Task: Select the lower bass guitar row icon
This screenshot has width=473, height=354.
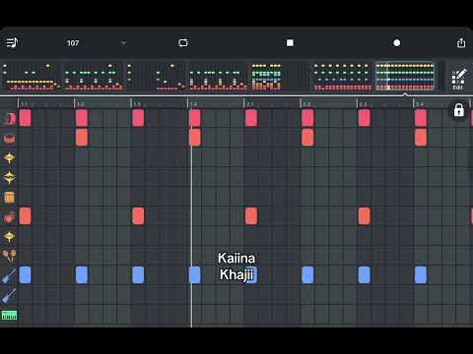Action: click(9, 296)
